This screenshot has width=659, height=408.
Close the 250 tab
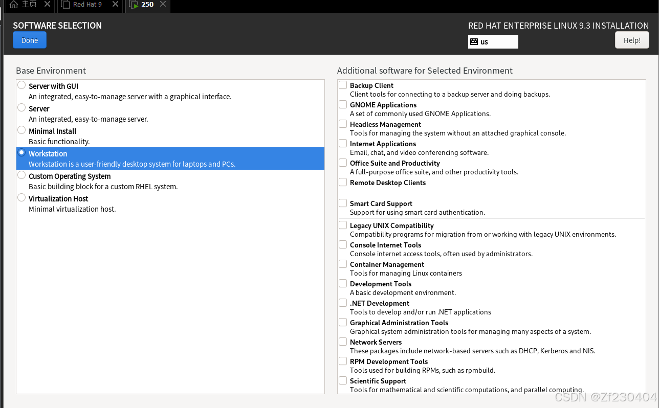click(x=163, y=5)
